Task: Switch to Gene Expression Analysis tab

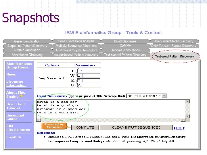Action: pos(76,41)
